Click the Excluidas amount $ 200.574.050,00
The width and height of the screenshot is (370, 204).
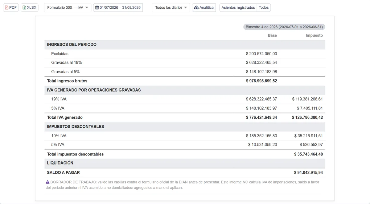coord(261,54)
